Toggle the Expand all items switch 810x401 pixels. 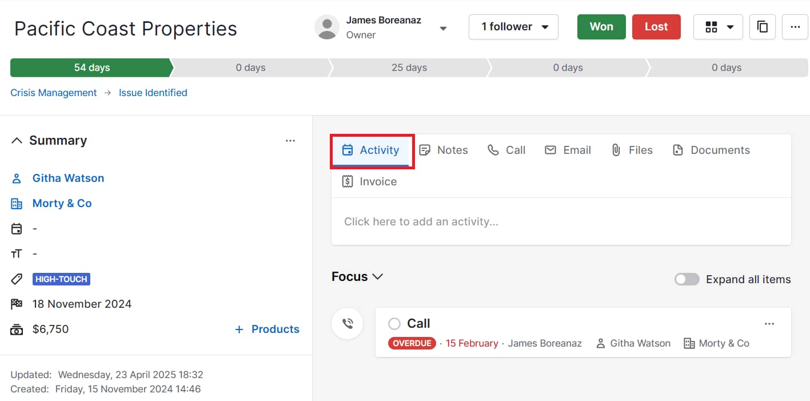click(x=687, y=279)
